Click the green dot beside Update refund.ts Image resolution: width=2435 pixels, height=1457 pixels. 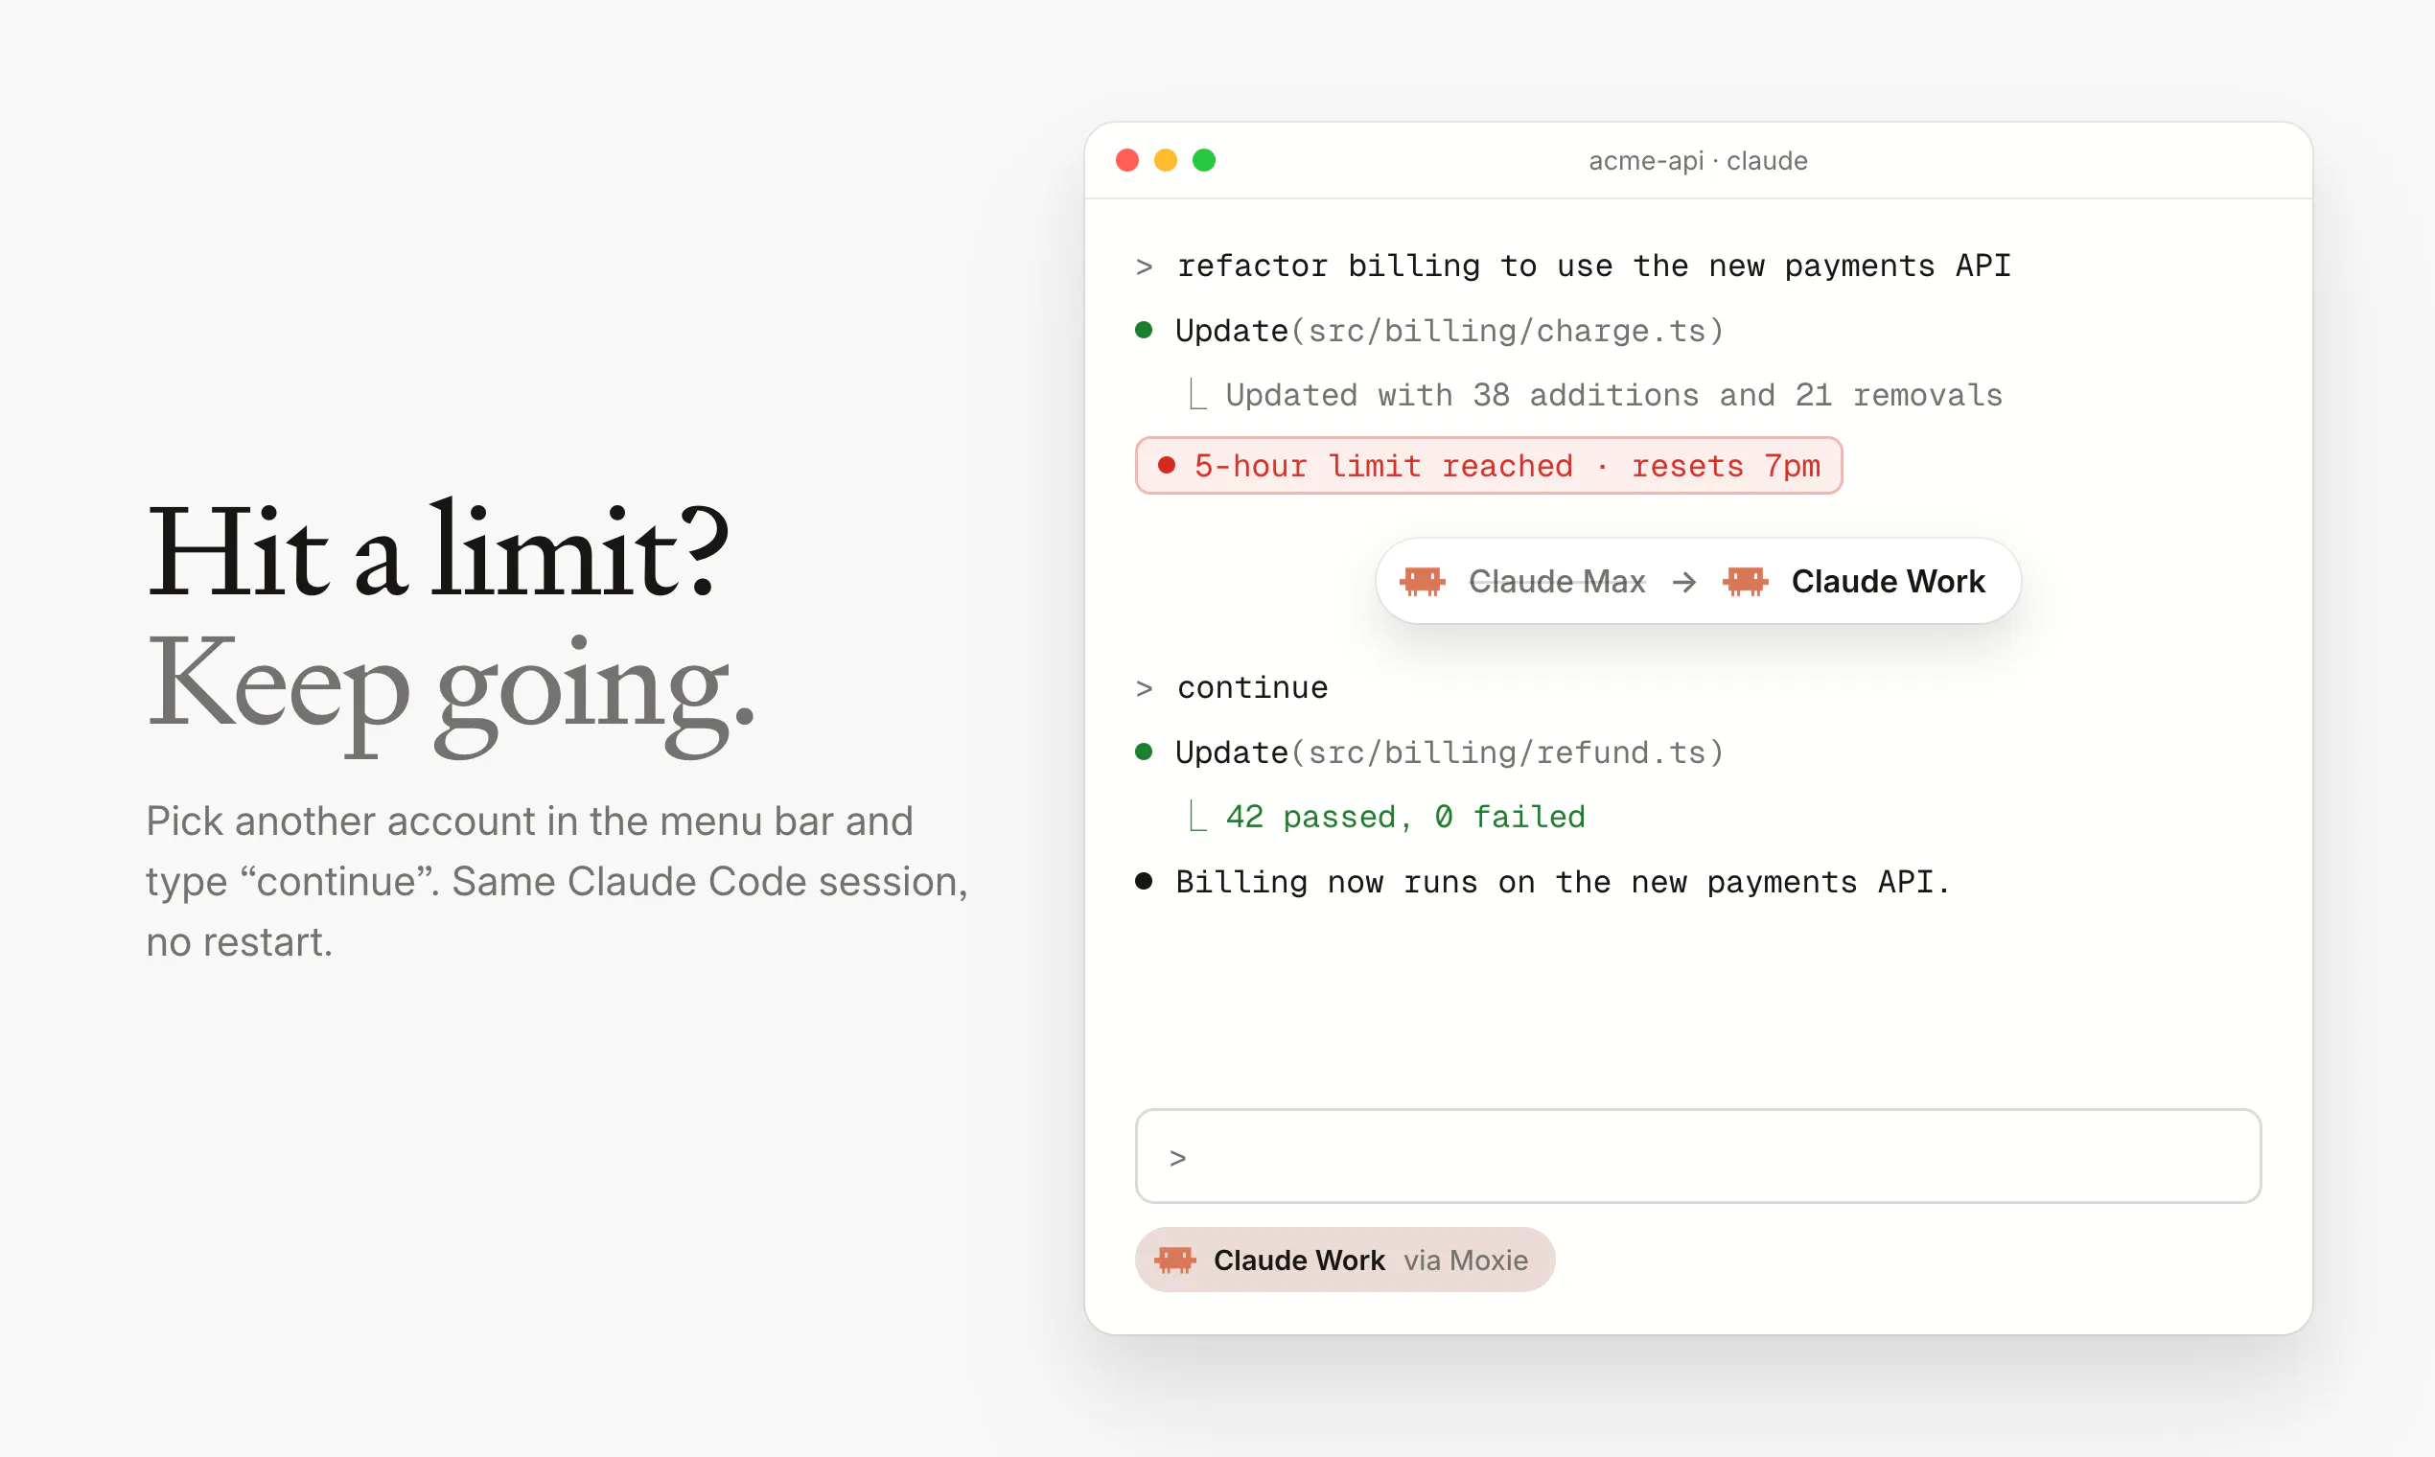[x=1144, y=752]
